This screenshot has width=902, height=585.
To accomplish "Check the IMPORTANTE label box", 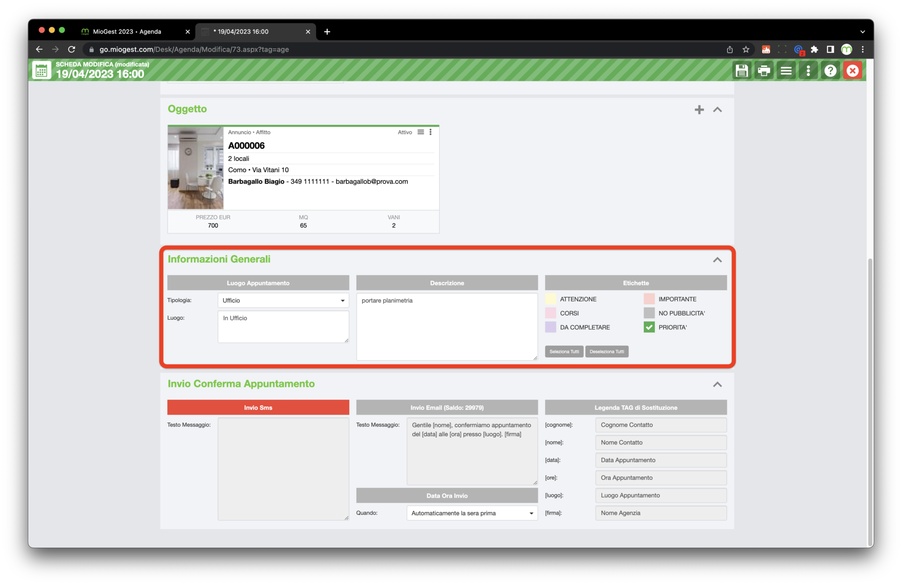I will coord(649,299).
